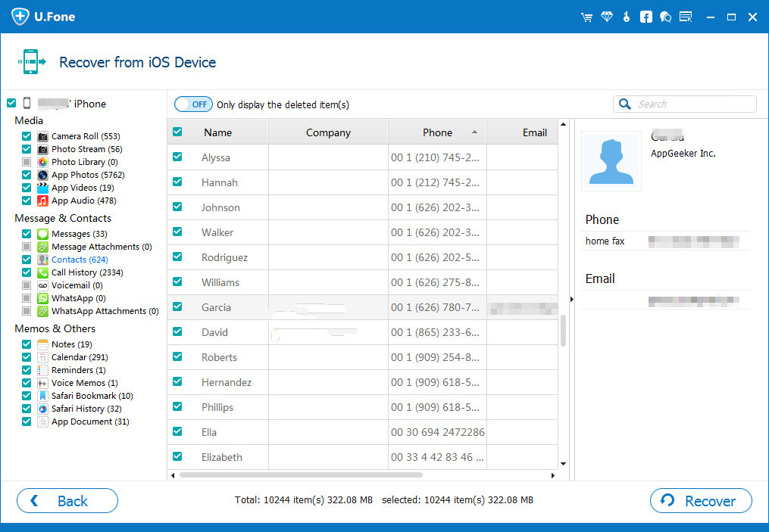The width and height of the screenshot is (769, 532).
Task: Click the Message Attachments paperclip icon
Action: [x=42, y=247]
